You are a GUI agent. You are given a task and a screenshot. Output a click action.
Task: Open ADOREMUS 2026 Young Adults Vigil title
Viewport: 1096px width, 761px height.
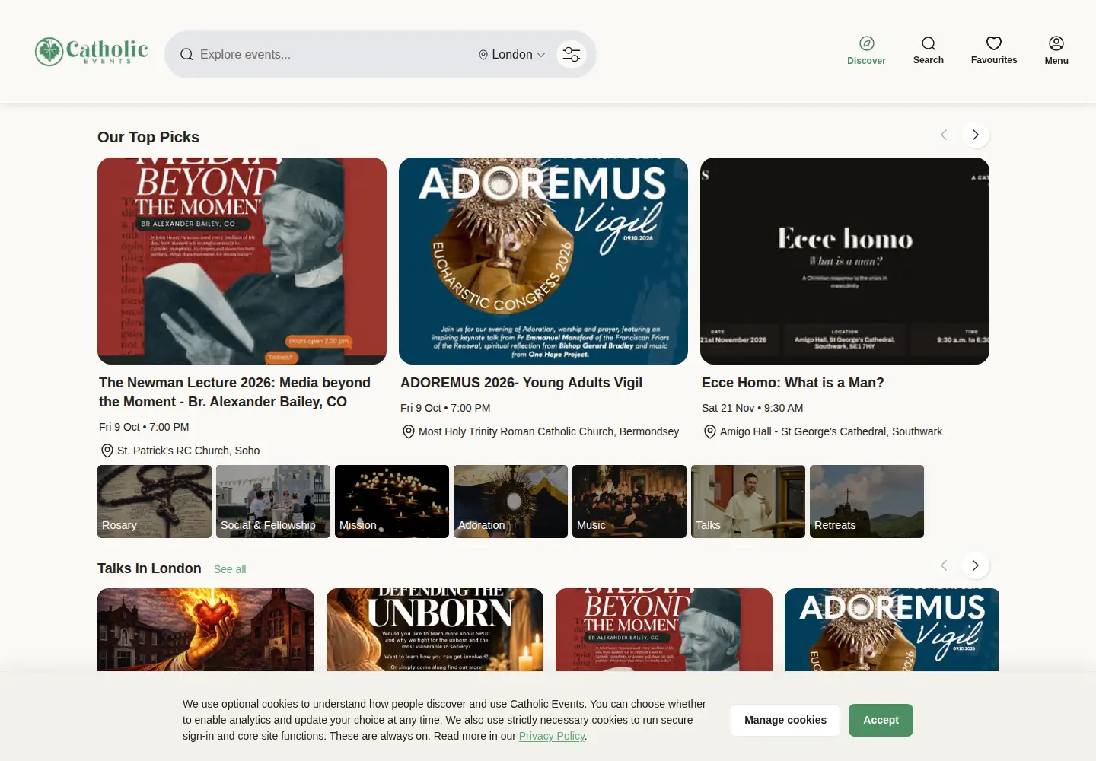[521, 383]
